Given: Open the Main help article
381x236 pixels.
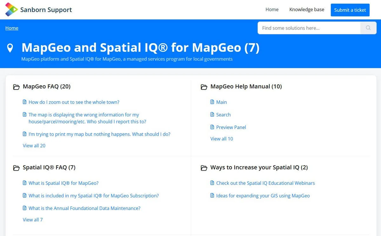Looking at the screenshot, I should click(x=222, y=102).
